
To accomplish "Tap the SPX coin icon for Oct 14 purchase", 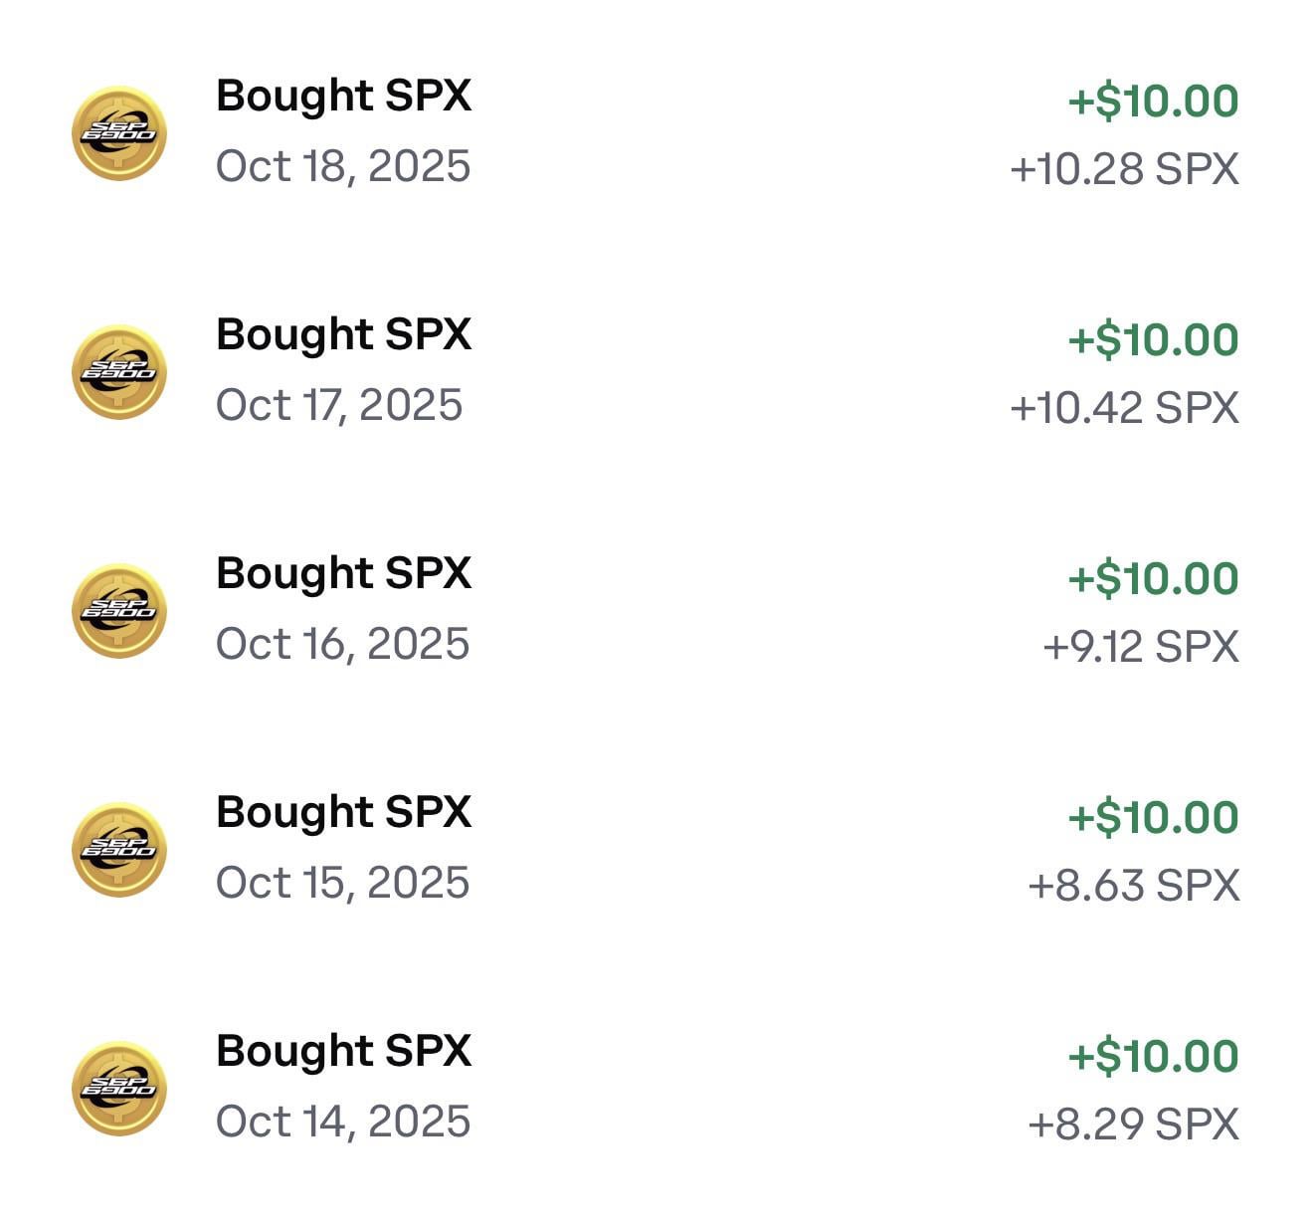I will pyautogui.click(x=119, y=1089).
